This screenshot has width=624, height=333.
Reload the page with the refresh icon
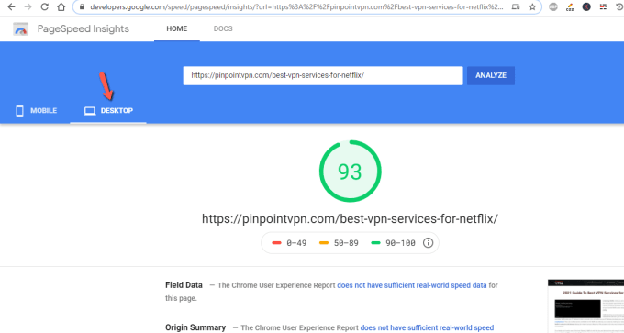coord(45,6)
